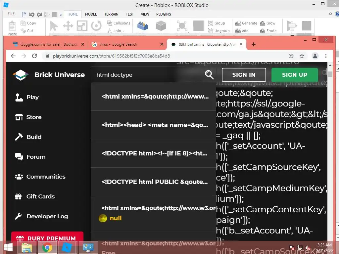339x254 pixels.
Task: Switch to the VIEW ribbon tab
Action: (145, 14)
